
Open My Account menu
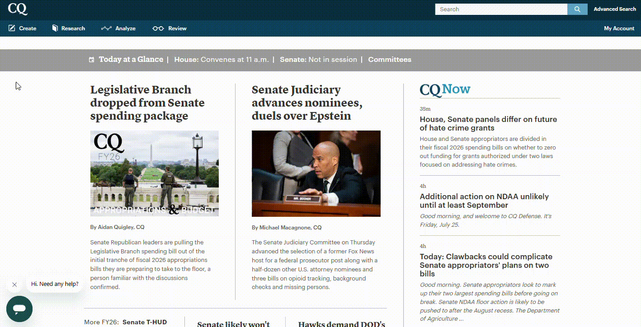[x=619, y=28]
